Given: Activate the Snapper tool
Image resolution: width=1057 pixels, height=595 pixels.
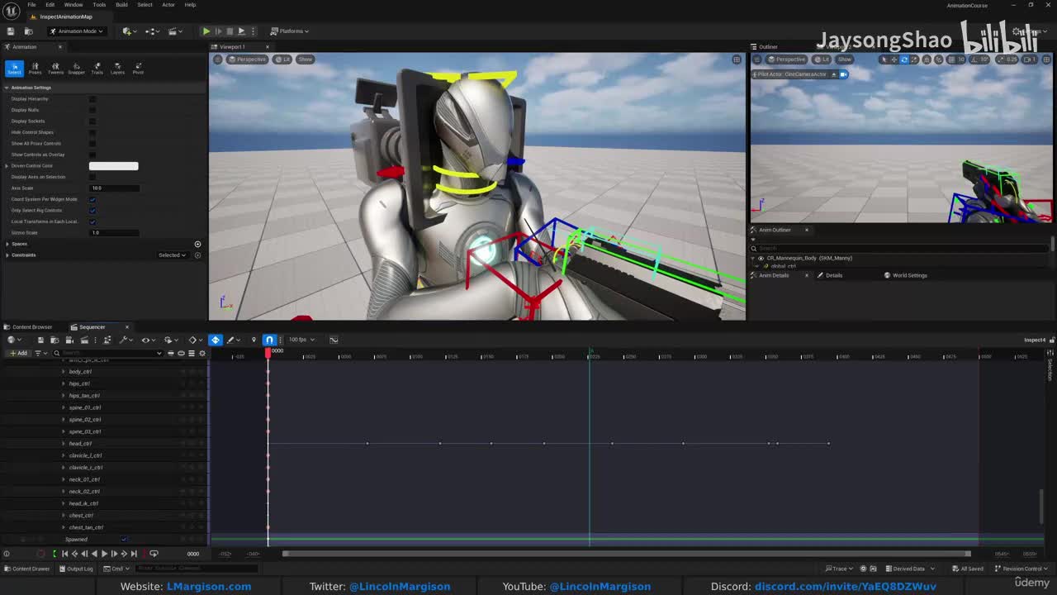Looking at the screenshot, I should click(76, 68).
